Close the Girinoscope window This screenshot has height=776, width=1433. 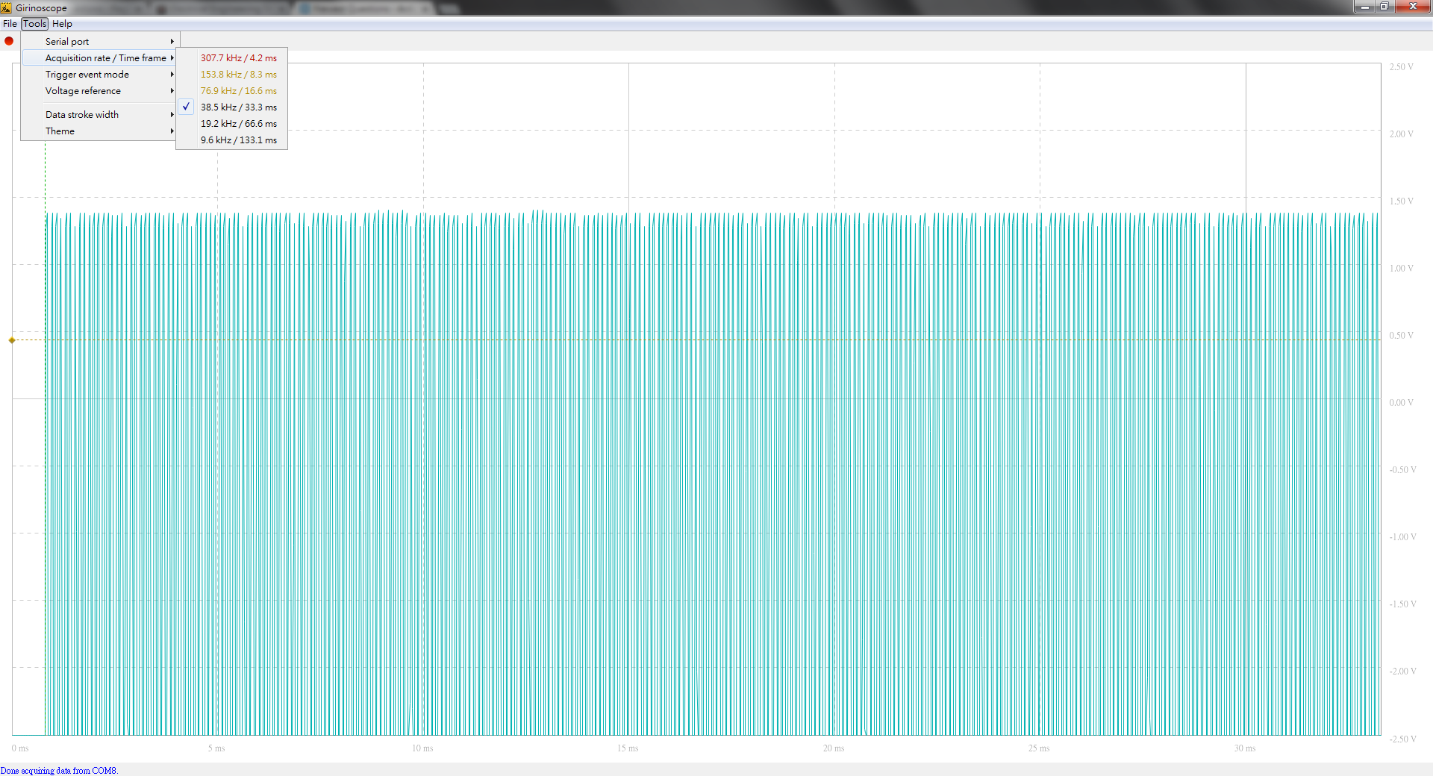[x=1412, y=7]
